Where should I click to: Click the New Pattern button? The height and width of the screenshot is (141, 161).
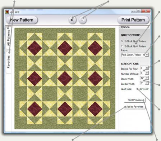(x=22, y=20)
